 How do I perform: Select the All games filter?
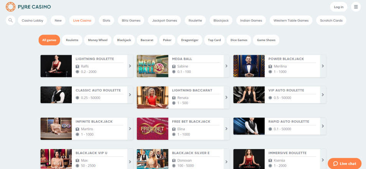click(x=49, y=40)
